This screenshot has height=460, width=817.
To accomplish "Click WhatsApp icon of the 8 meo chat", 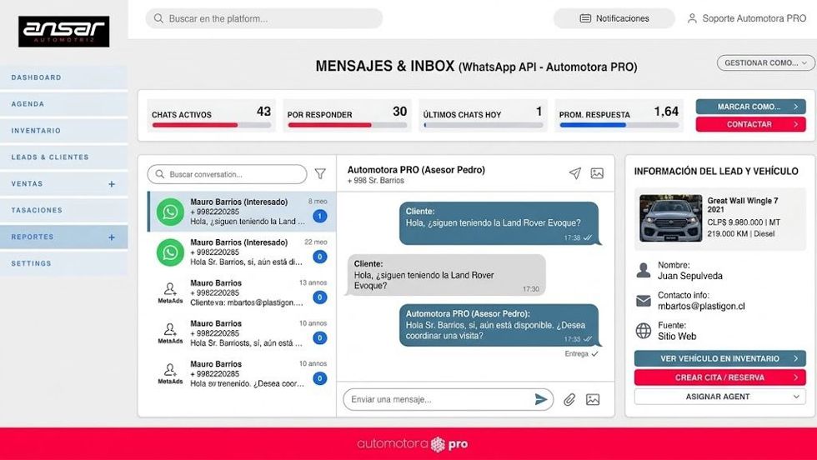I will 170,212.
